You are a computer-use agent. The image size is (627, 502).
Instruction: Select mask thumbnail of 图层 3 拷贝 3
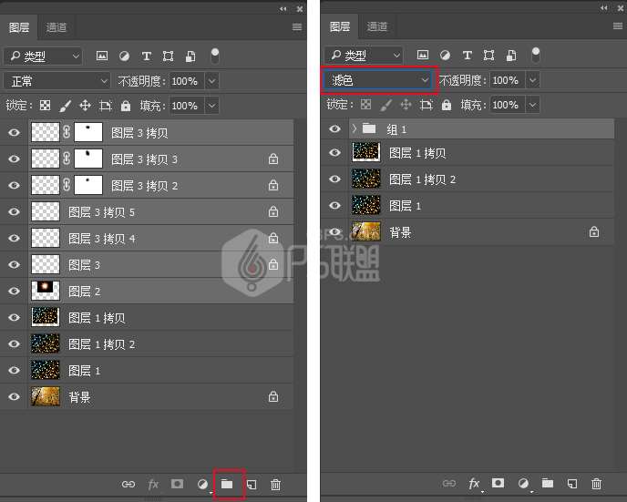88,159
